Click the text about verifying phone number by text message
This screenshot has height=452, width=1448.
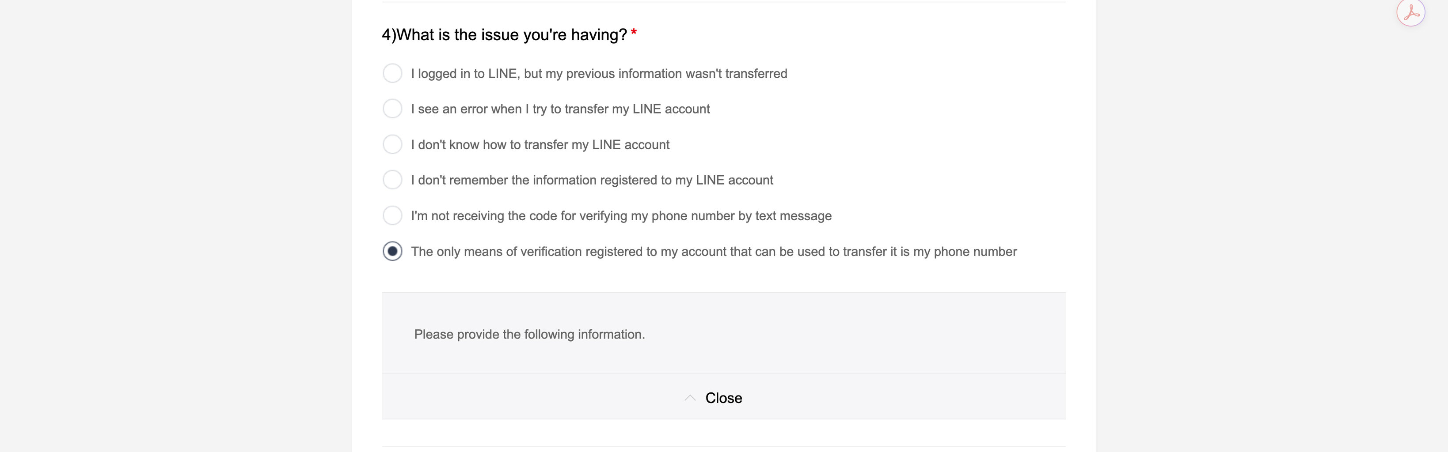tap(621, 215)
